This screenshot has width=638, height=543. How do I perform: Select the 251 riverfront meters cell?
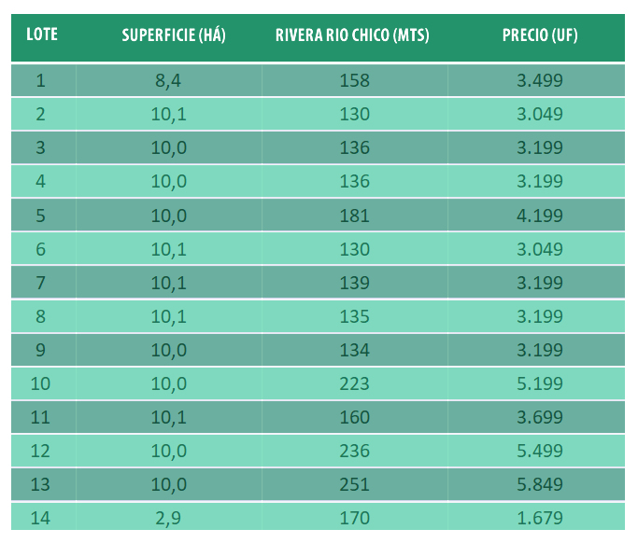pos(355,484)
